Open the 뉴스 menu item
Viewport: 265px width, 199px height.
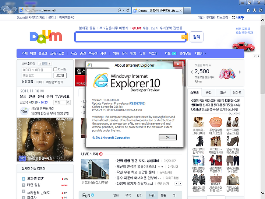pos(74,53)
